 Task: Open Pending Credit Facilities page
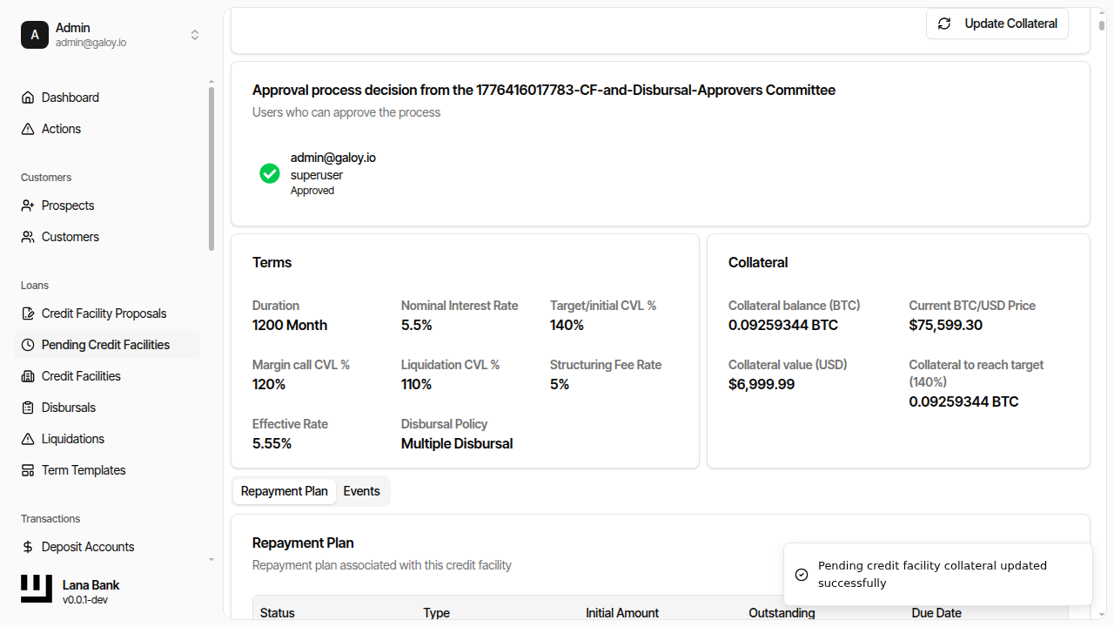105,345
